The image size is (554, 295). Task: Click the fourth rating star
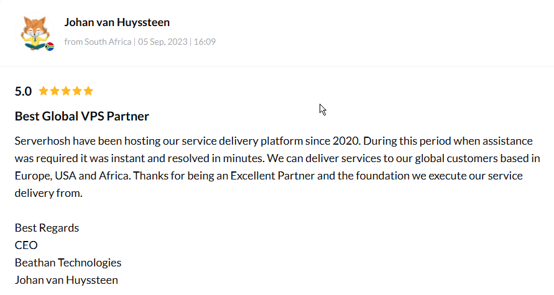(x=77, y=91)
